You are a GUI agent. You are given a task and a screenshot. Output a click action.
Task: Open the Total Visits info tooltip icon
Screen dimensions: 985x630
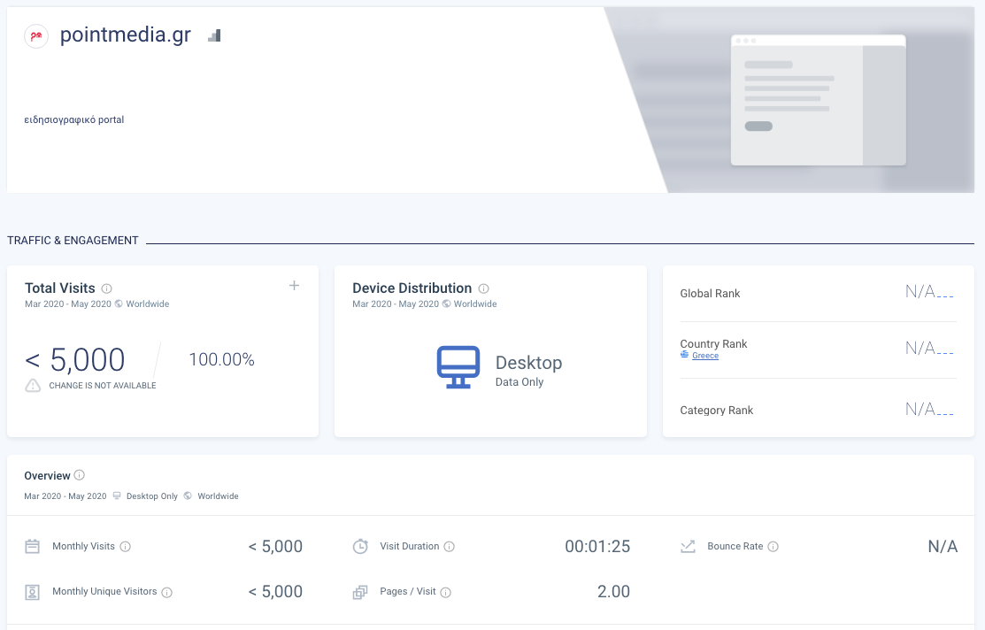point(107,288)
